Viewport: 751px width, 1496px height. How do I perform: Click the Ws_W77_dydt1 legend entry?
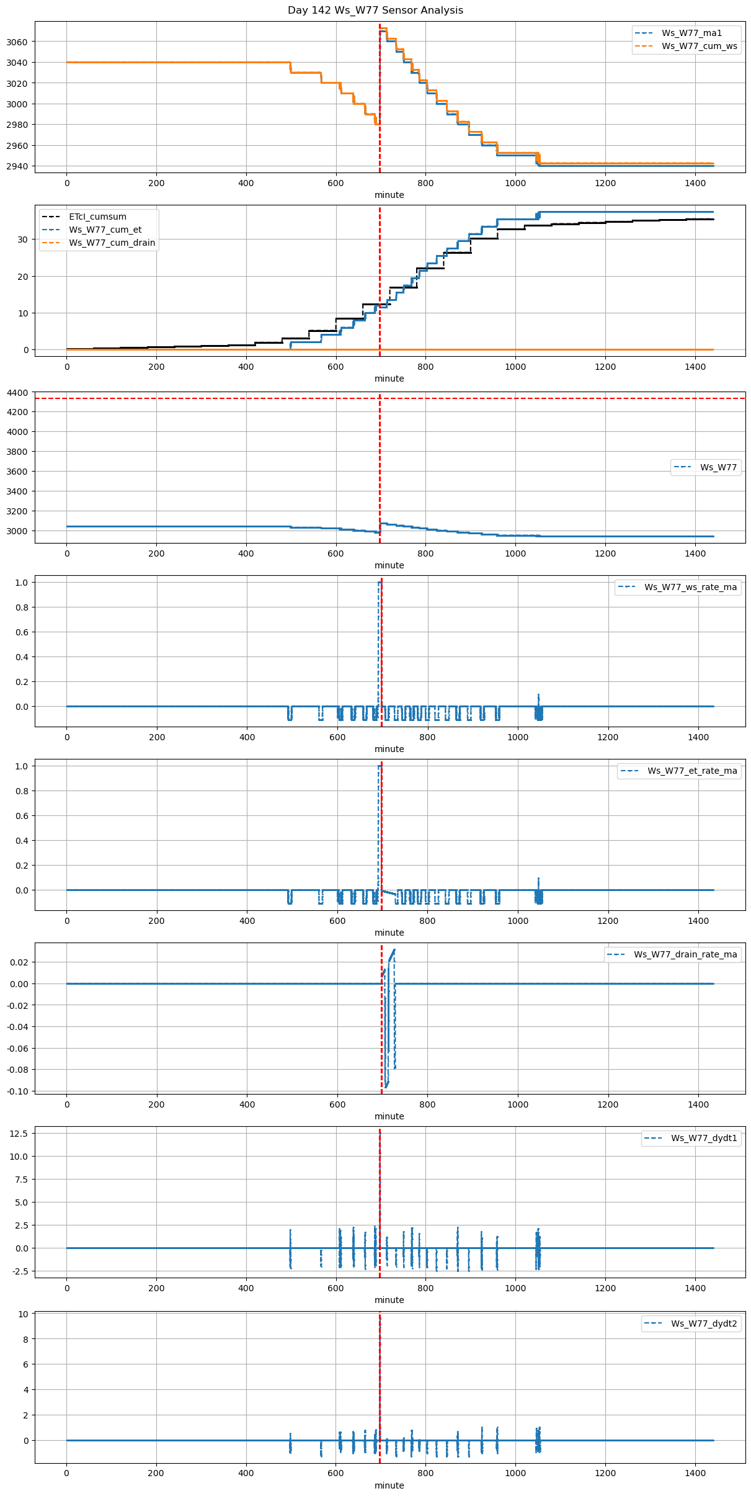[x=704, y=1138]
